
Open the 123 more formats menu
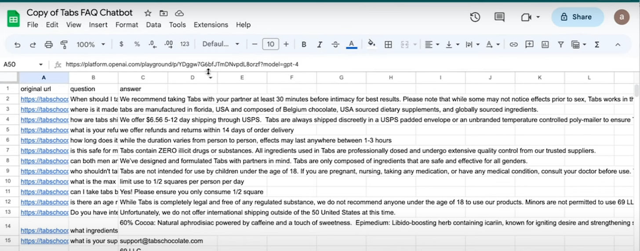point(185,44)
